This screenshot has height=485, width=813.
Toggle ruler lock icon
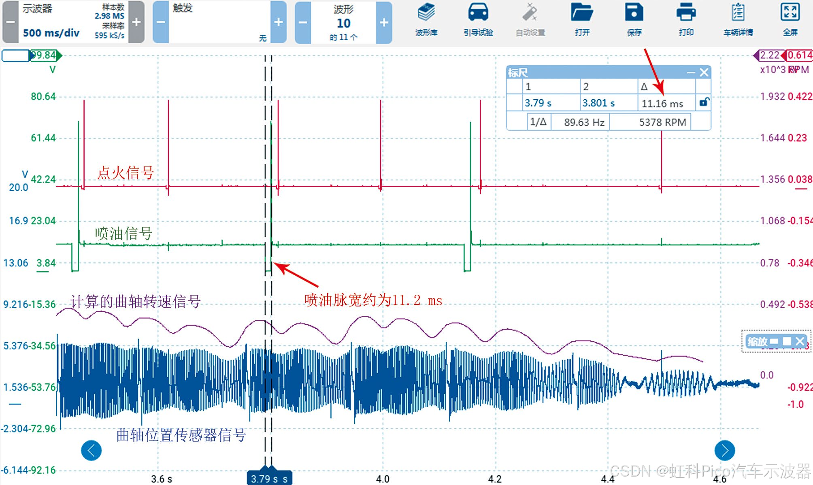[704, 102]
